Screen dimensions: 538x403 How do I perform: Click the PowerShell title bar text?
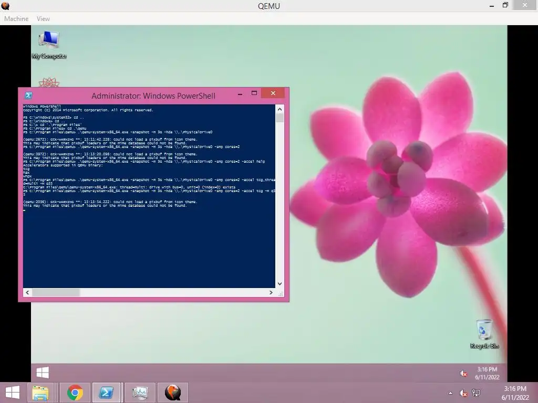(x=153, y=96)
